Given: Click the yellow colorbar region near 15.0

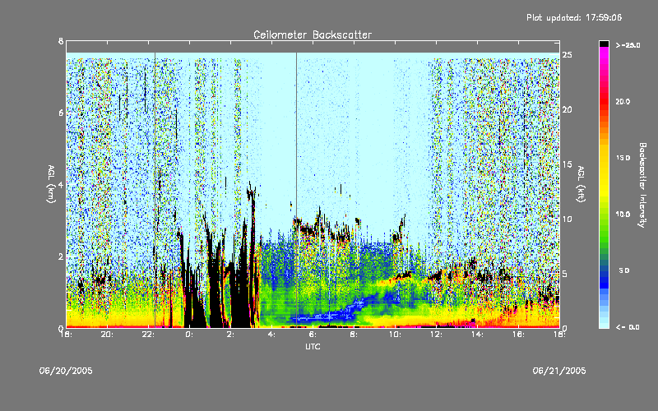Looking at the screenshot, I should [604, 158].
